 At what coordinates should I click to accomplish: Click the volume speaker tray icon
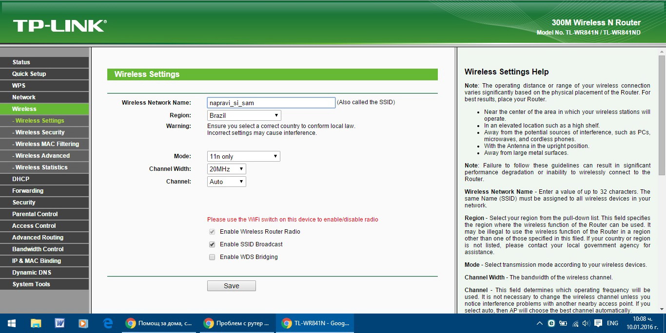(x=586, y=323)
